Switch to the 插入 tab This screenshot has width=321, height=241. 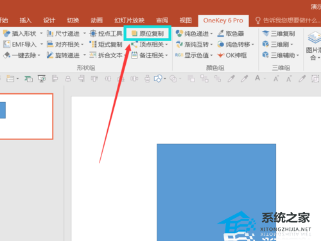pyautogui.click(x=26, y=21)
